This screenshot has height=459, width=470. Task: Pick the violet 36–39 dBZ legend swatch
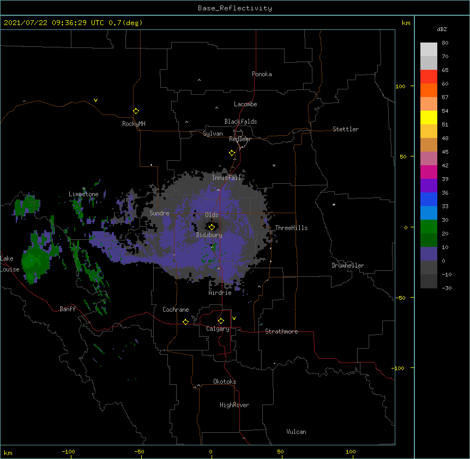[x=429, y=186]
